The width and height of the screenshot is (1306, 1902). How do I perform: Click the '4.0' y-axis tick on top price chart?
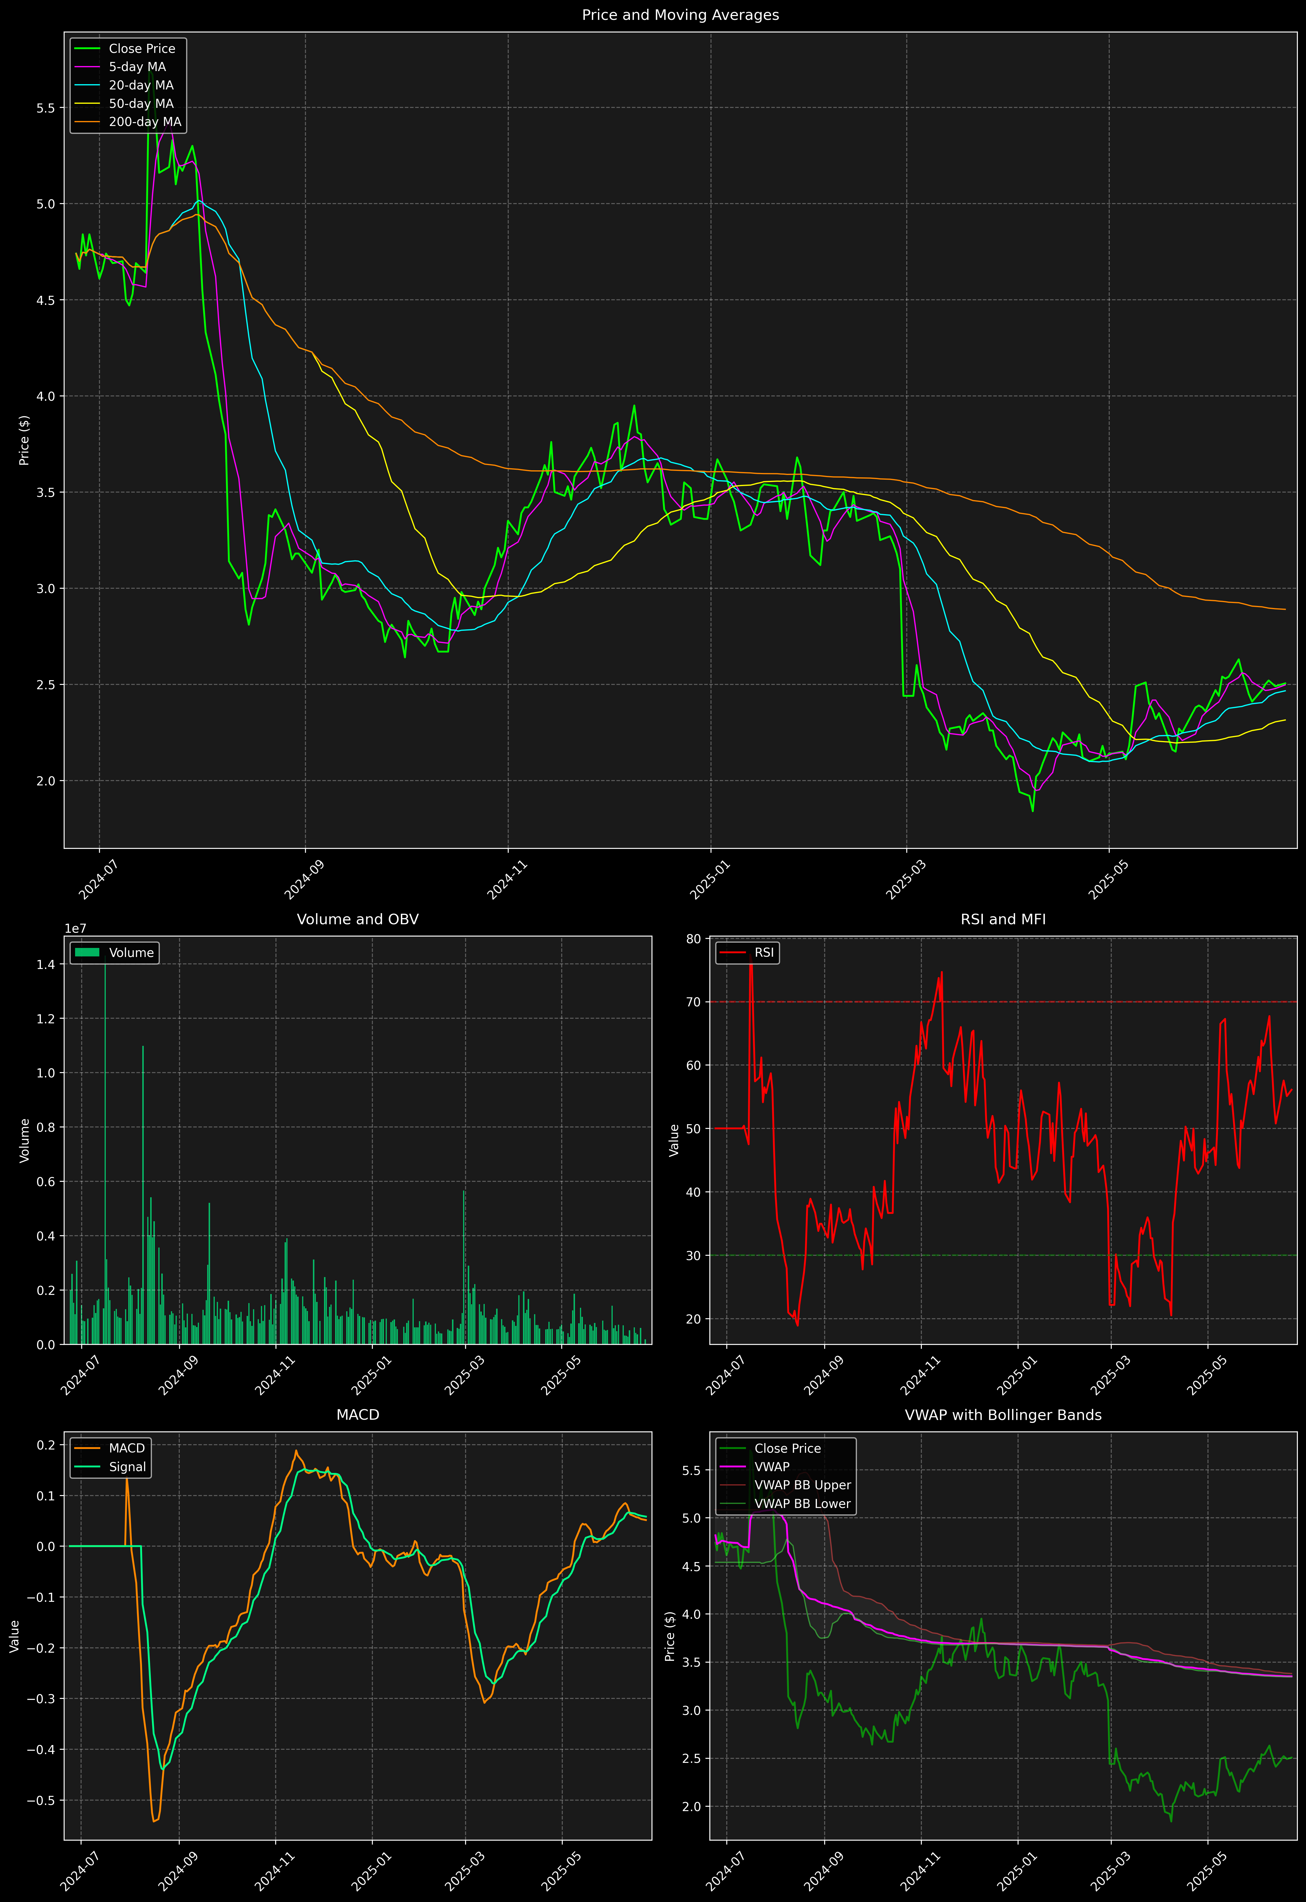pyautogui.click(x=46, y=396)
